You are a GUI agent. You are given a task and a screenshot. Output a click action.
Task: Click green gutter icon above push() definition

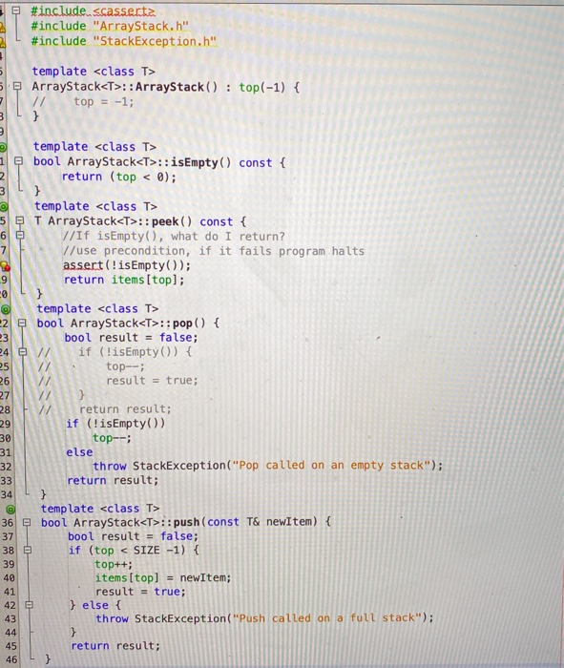click(x=10, y=509)
